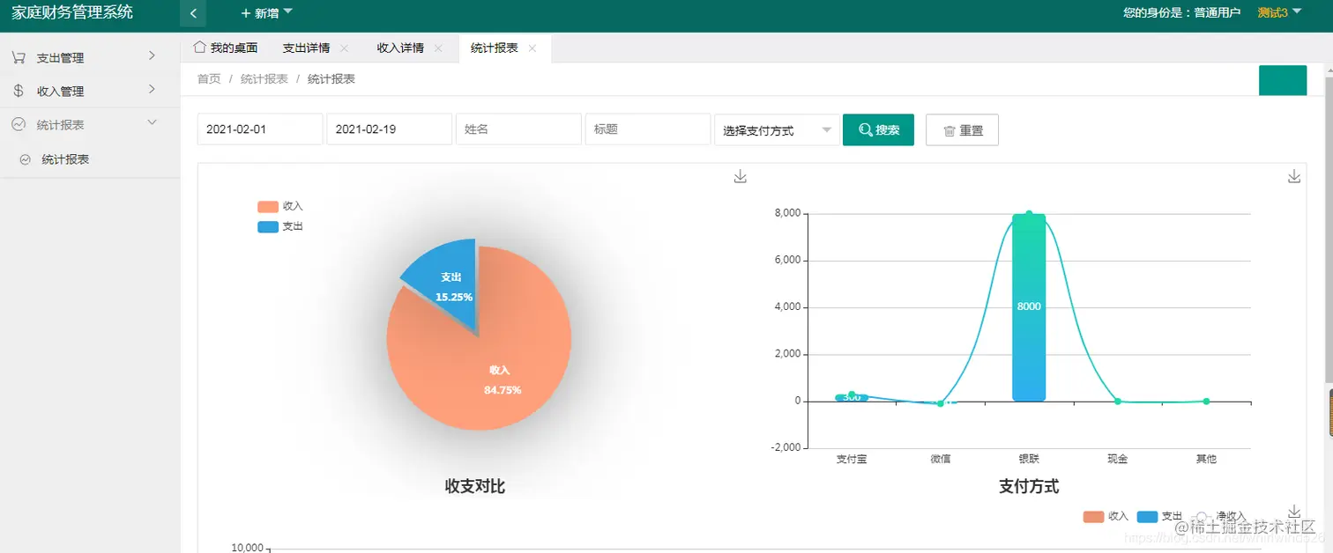
Task: Click the 8000 银联 bar
Action: (1029, 307)
